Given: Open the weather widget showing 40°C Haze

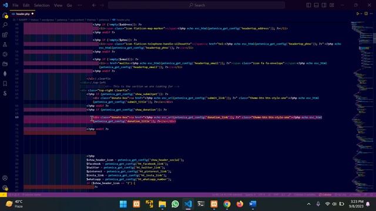Looking at the screenshot, I should click(14, 204).
